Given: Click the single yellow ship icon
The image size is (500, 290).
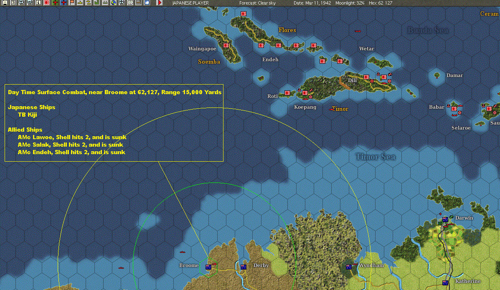Looking at the screenshot, I should click(80, 2).
